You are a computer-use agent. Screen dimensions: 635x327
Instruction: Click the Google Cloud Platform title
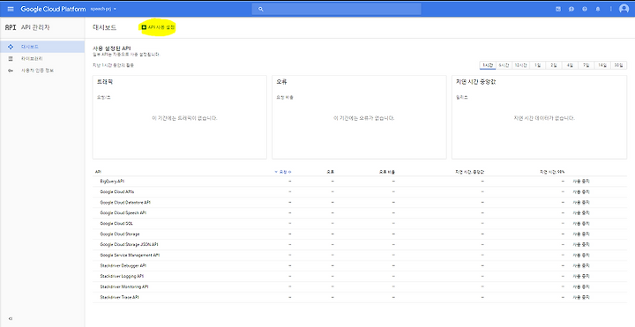click(53, 9)
